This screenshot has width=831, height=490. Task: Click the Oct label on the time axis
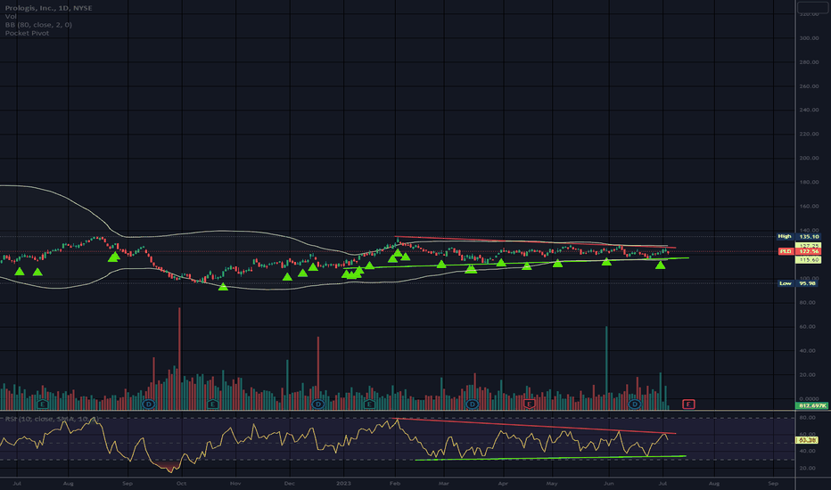coord(181,483)
